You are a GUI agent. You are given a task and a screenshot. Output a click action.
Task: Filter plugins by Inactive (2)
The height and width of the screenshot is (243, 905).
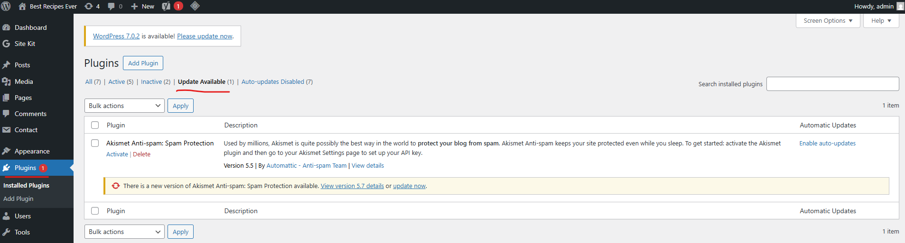(156, 82)
